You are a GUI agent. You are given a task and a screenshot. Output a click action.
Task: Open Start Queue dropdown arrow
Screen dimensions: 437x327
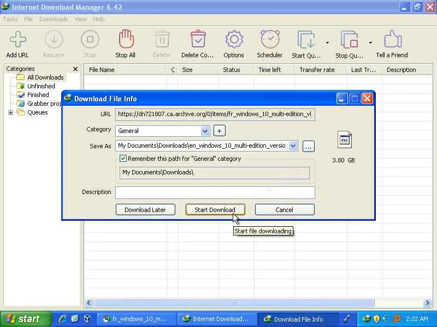click(x=327, y=43)
